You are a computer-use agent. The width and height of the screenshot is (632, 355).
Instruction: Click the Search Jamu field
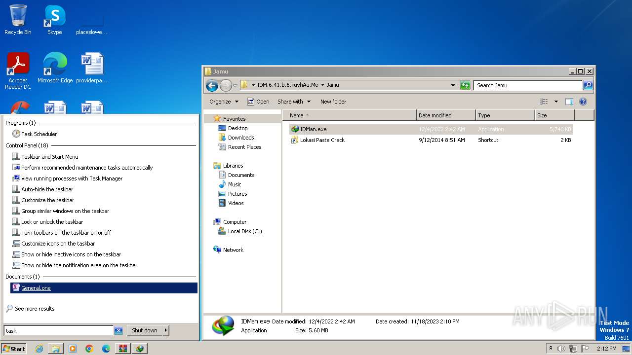528,85
